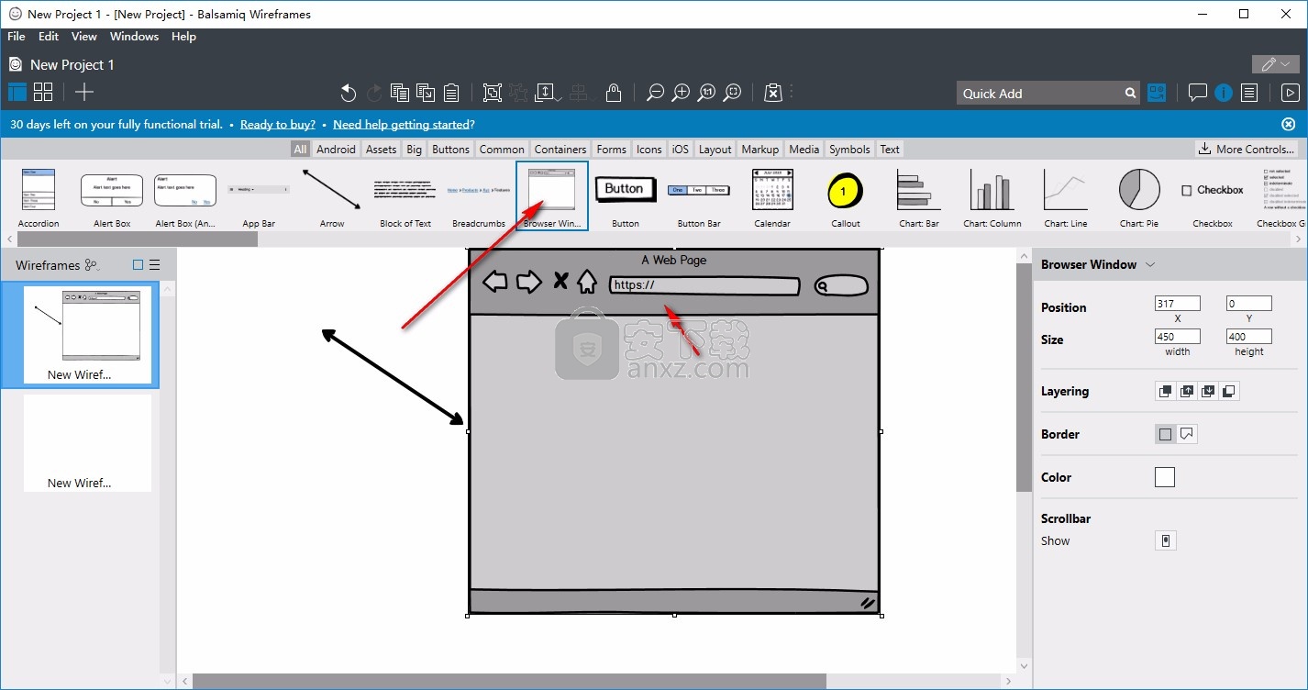Open the File menu
Viewport: 1308px width, 690px height.
[x=17, y=37]
